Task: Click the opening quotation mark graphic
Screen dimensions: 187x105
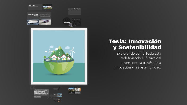Action: 33,87
